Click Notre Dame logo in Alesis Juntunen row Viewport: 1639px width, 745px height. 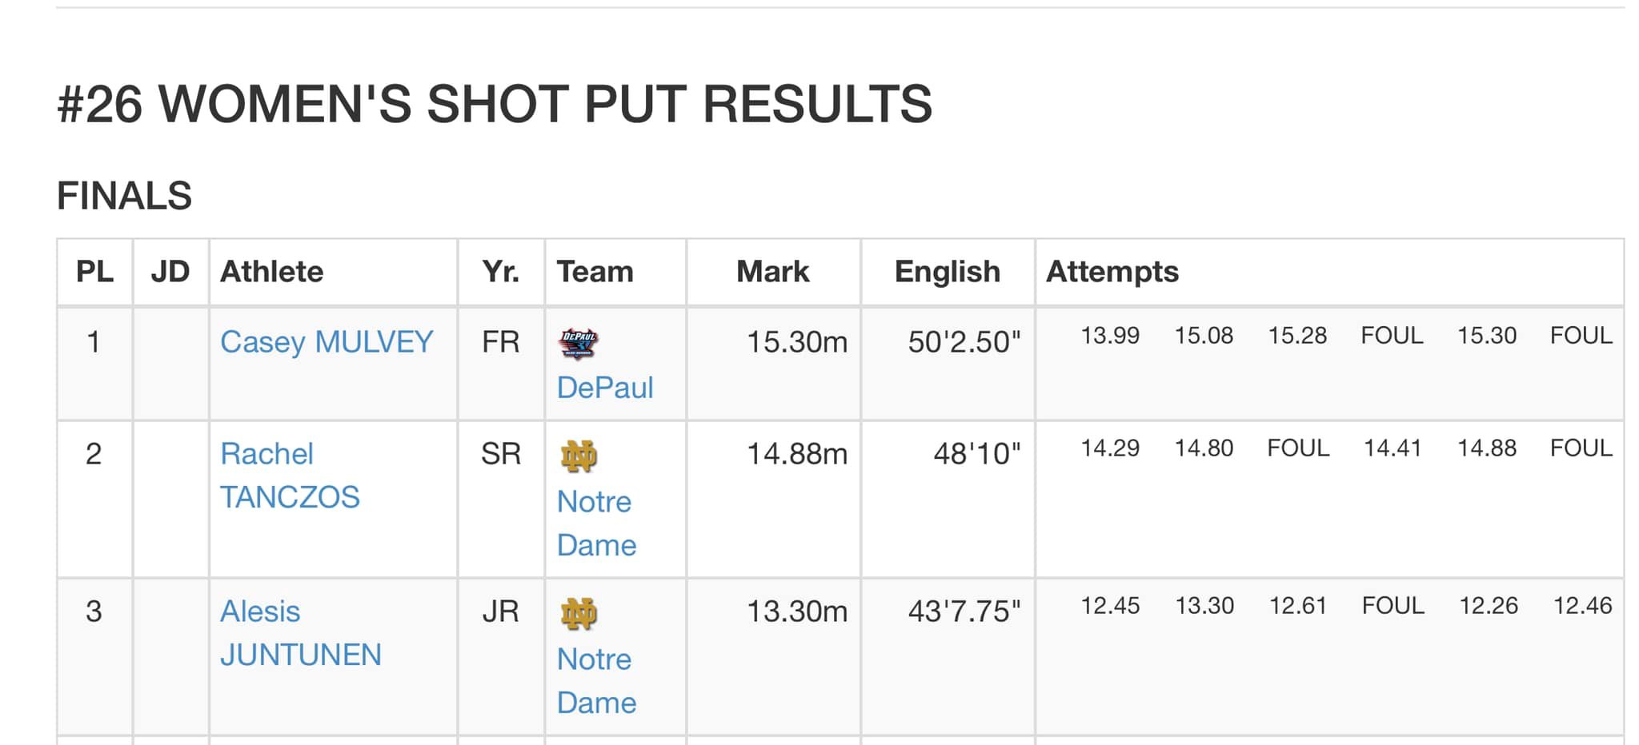coord(578,613)
